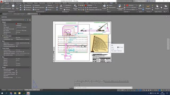Switch to the Управление ribbon tab

click(x=29, y=3)
